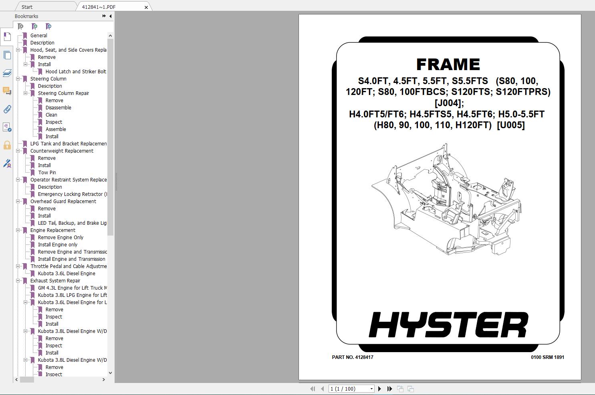Collapse the Steering Column Repair node
Image resolution: width=595 pixels, height=395 pixels.
point(26,93)
